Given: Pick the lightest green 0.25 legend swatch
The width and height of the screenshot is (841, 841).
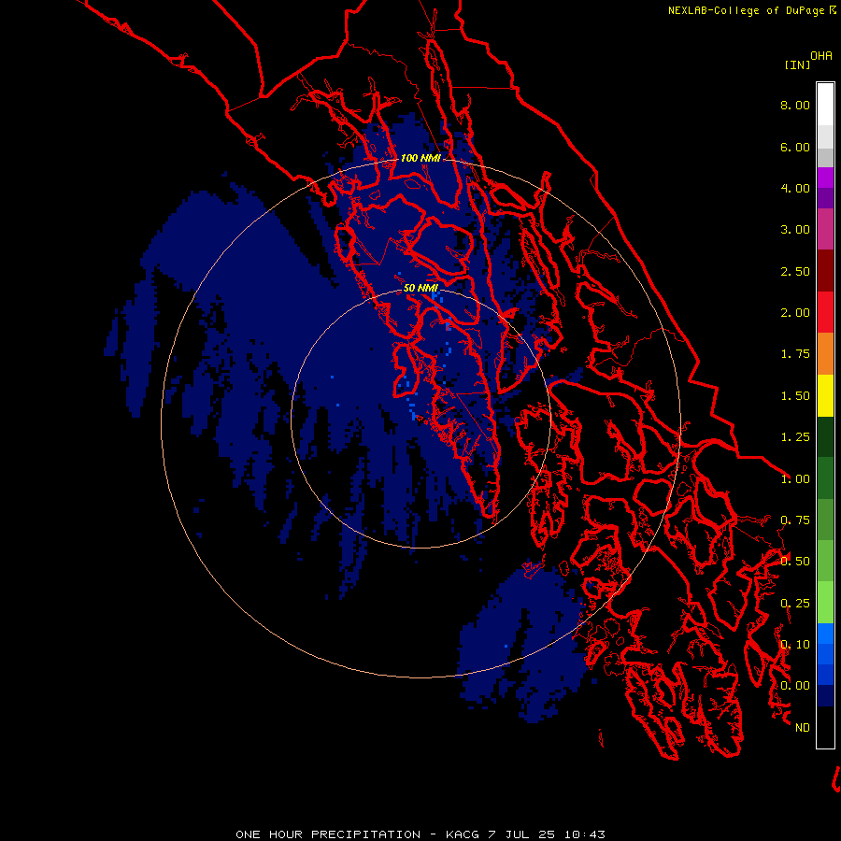Looking at the screenshot, I should [825, 603].
